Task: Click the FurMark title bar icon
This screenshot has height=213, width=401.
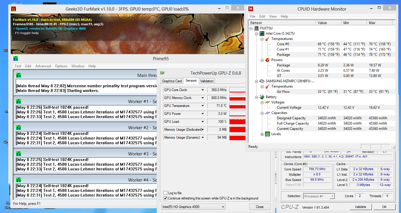Action: point(13,9)
